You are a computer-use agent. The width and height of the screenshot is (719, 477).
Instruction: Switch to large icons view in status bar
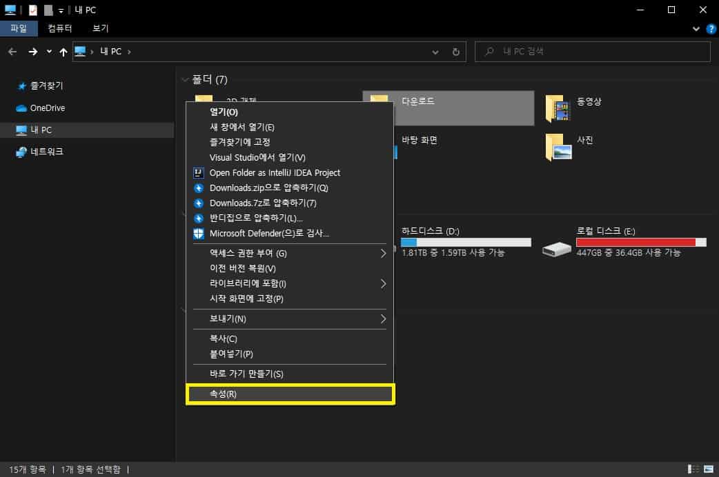click(x=709, y=469)
